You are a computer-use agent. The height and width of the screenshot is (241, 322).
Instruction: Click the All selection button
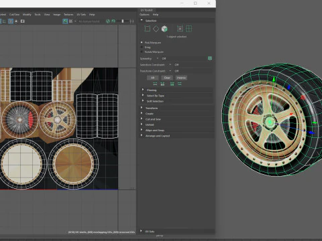(153, 78)
